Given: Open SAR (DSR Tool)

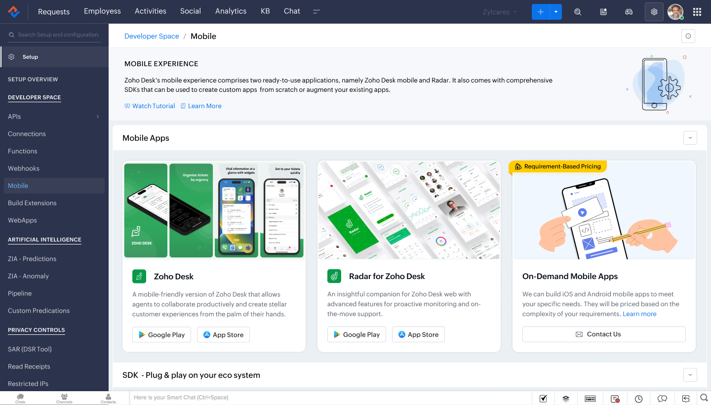Looking at the screenshot, I should 30,349.
